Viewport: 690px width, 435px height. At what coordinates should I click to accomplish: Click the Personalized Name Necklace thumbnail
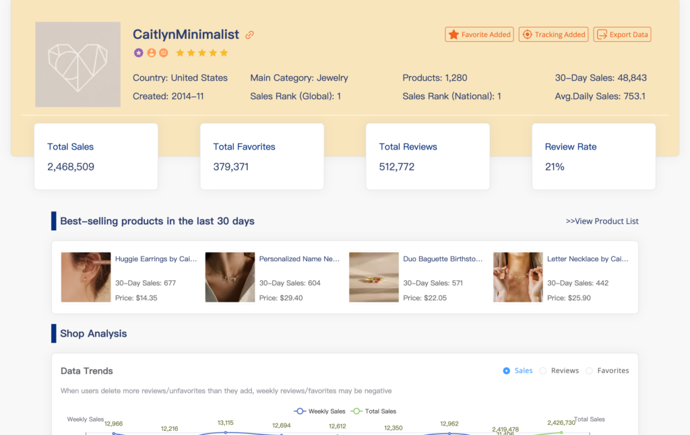pos(230,277)
